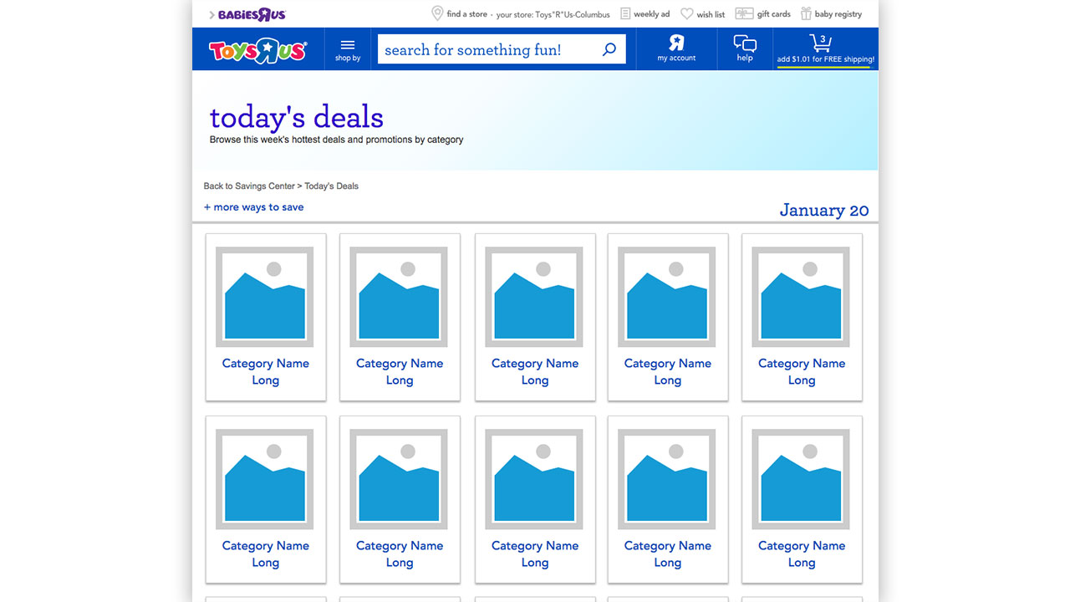
Task: Click the find a store pin icon
Action: pos(437,13)
